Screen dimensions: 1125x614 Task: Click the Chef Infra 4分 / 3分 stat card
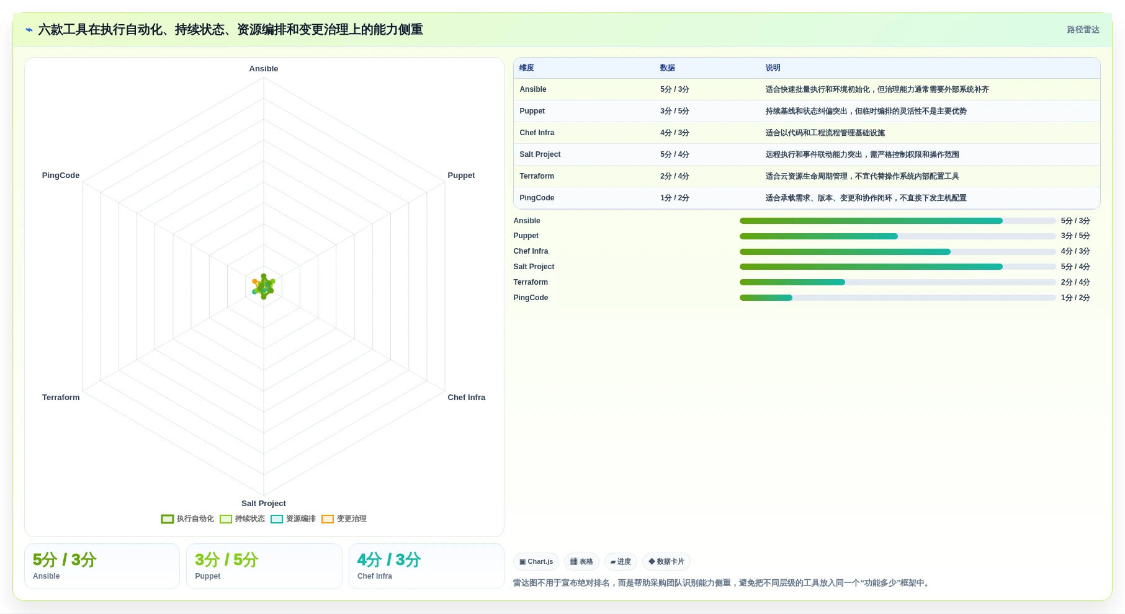[426, 566]
